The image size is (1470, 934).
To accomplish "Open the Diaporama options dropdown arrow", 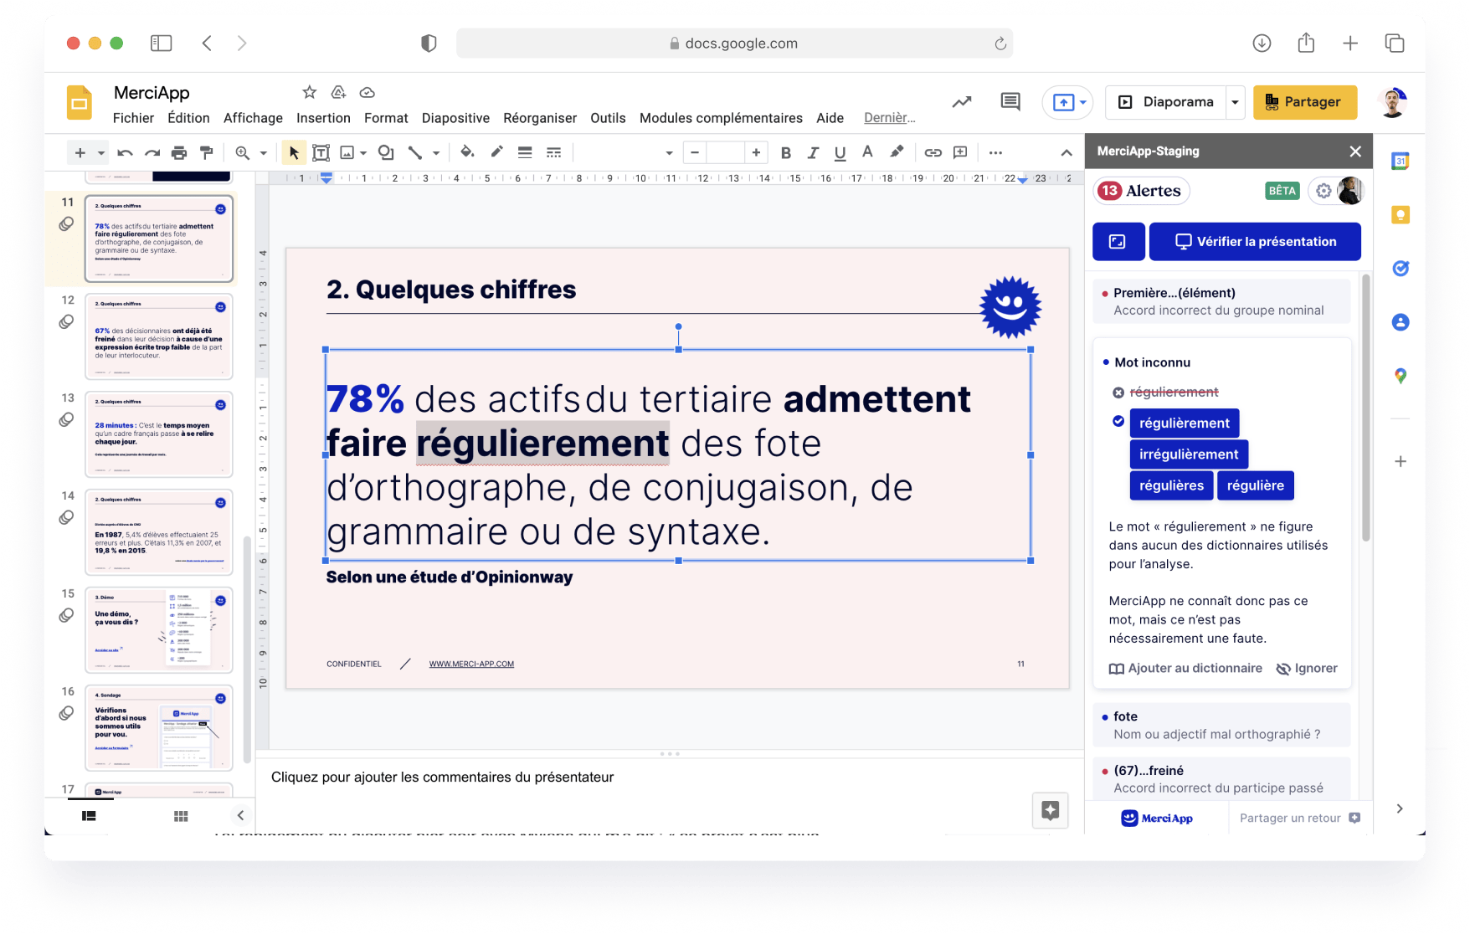I will 1235,102.
